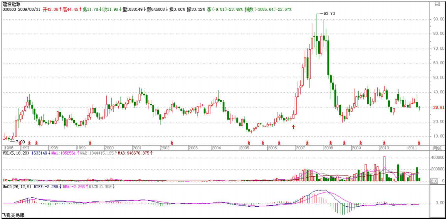This screenshot has width=447, height=219.
Task: Click the red S marker above 2002
Action: pos(172,143)
